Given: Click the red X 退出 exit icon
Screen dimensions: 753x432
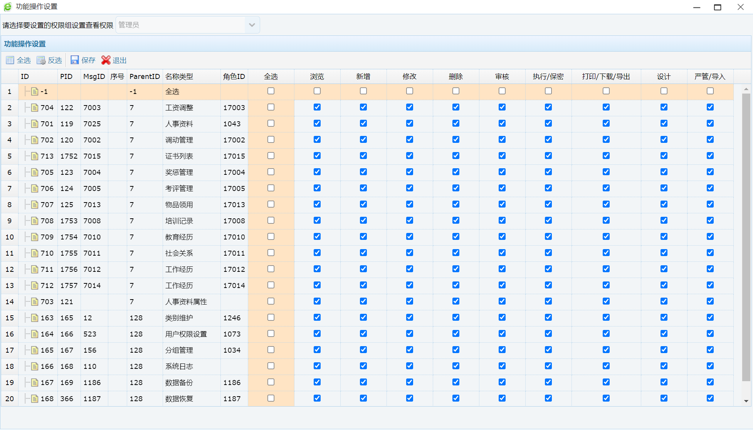Looking at the screenshot, I should click(106, 60).
